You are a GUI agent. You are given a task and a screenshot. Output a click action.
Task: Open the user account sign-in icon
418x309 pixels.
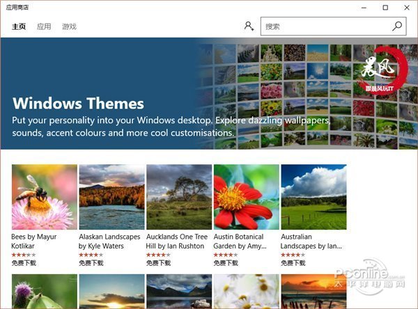[x=249, y=26]
